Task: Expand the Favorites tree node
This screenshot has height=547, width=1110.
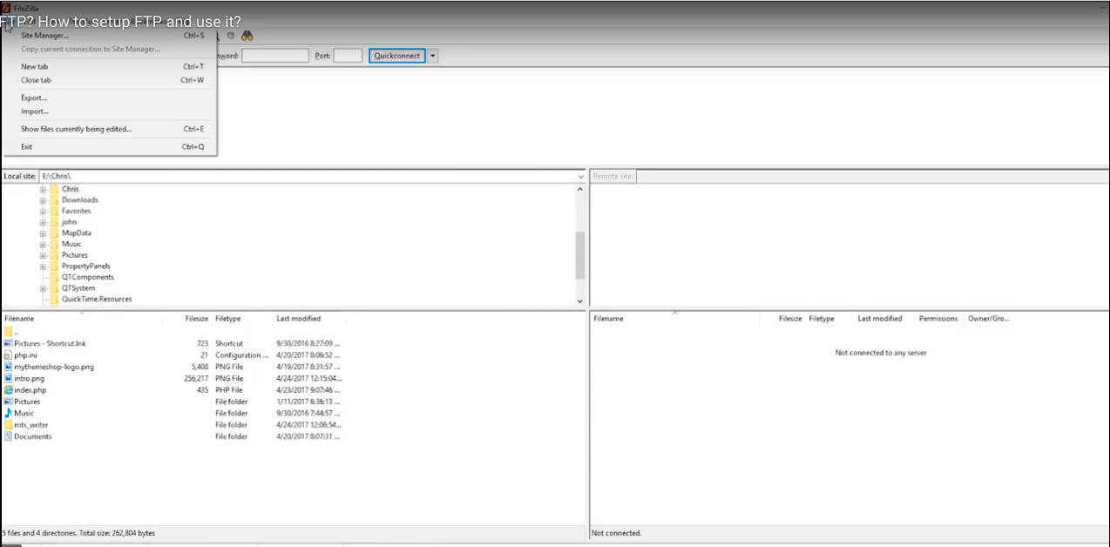Action: [43, 211]
